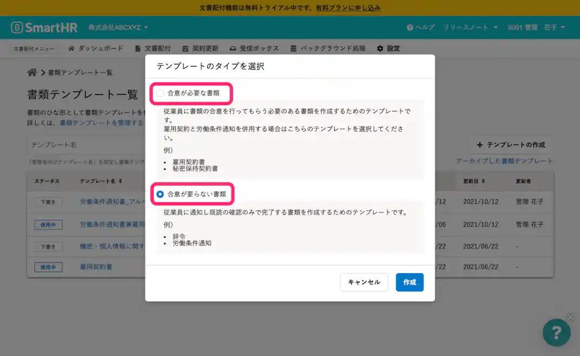Viewport: 580px width, 356px height.
Task: Select the 合意が必要な書類 radio button
Action: pyautogui.click(x=160, y=93)
